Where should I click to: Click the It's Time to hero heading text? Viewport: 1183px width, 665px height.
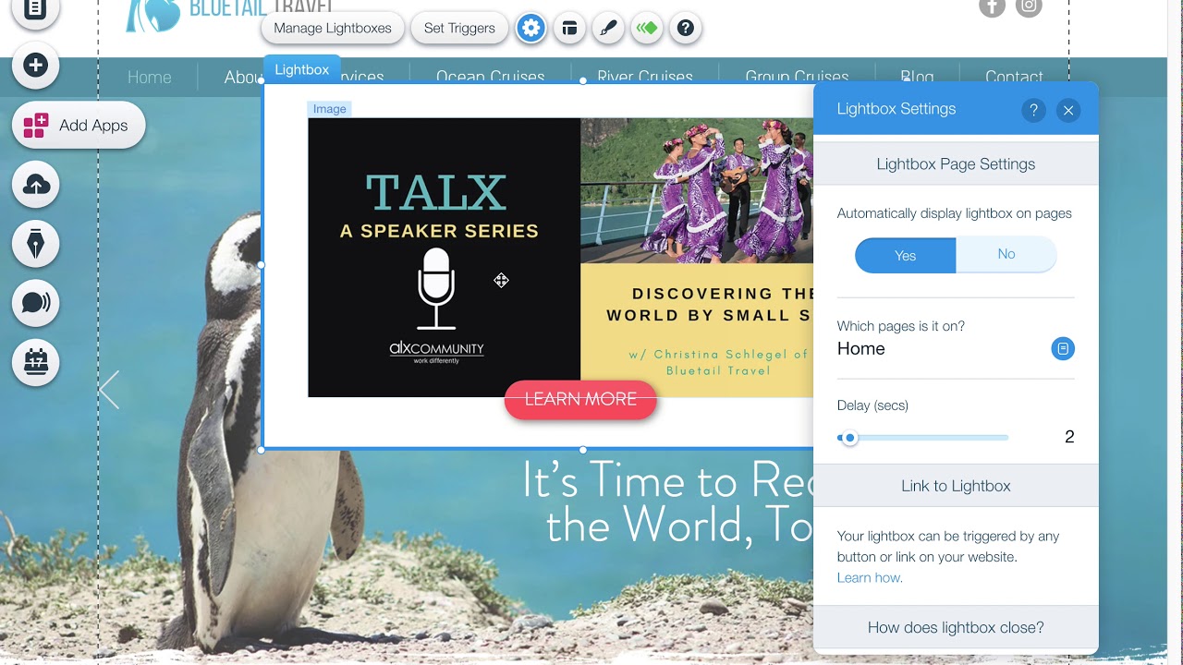tap(667, 502)
